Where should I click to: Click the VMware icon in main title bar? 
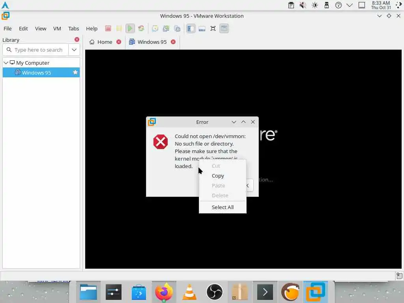tap(6, 16)
